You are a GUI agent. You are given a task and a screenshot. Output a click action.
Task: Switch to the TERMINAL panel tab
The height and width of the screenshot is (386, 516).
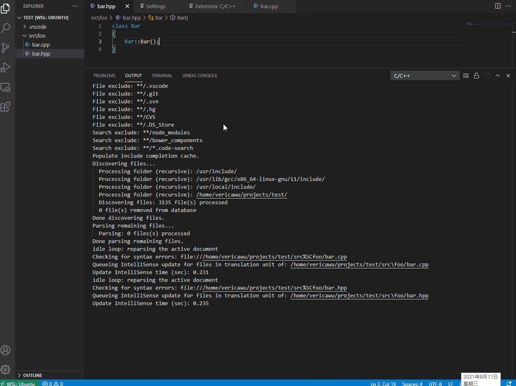pyautogui.click(x=162, y=75)
